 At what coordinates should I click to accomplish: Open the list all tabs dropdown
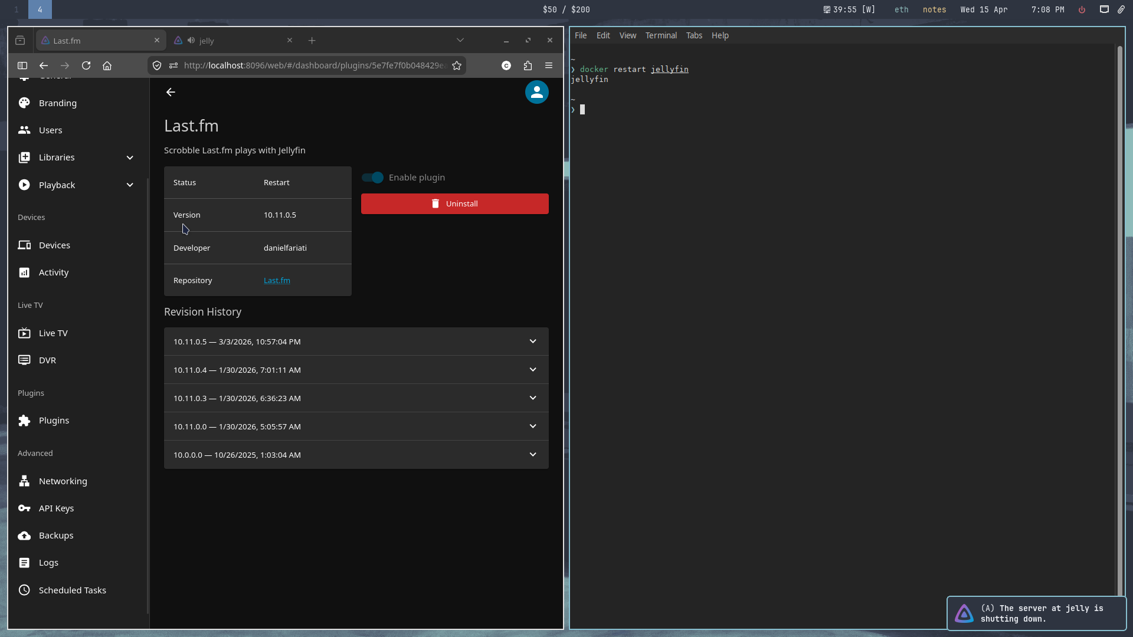click(x=460, y=40)
